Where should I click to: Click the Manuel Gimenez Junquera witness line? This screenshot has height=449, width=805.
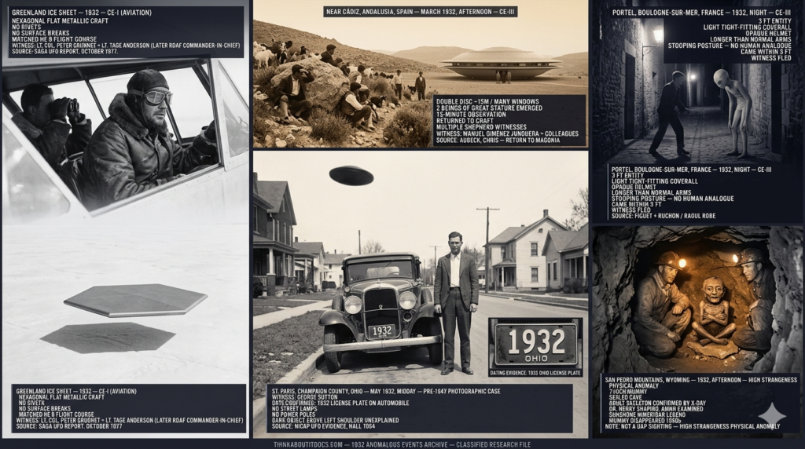507,133
